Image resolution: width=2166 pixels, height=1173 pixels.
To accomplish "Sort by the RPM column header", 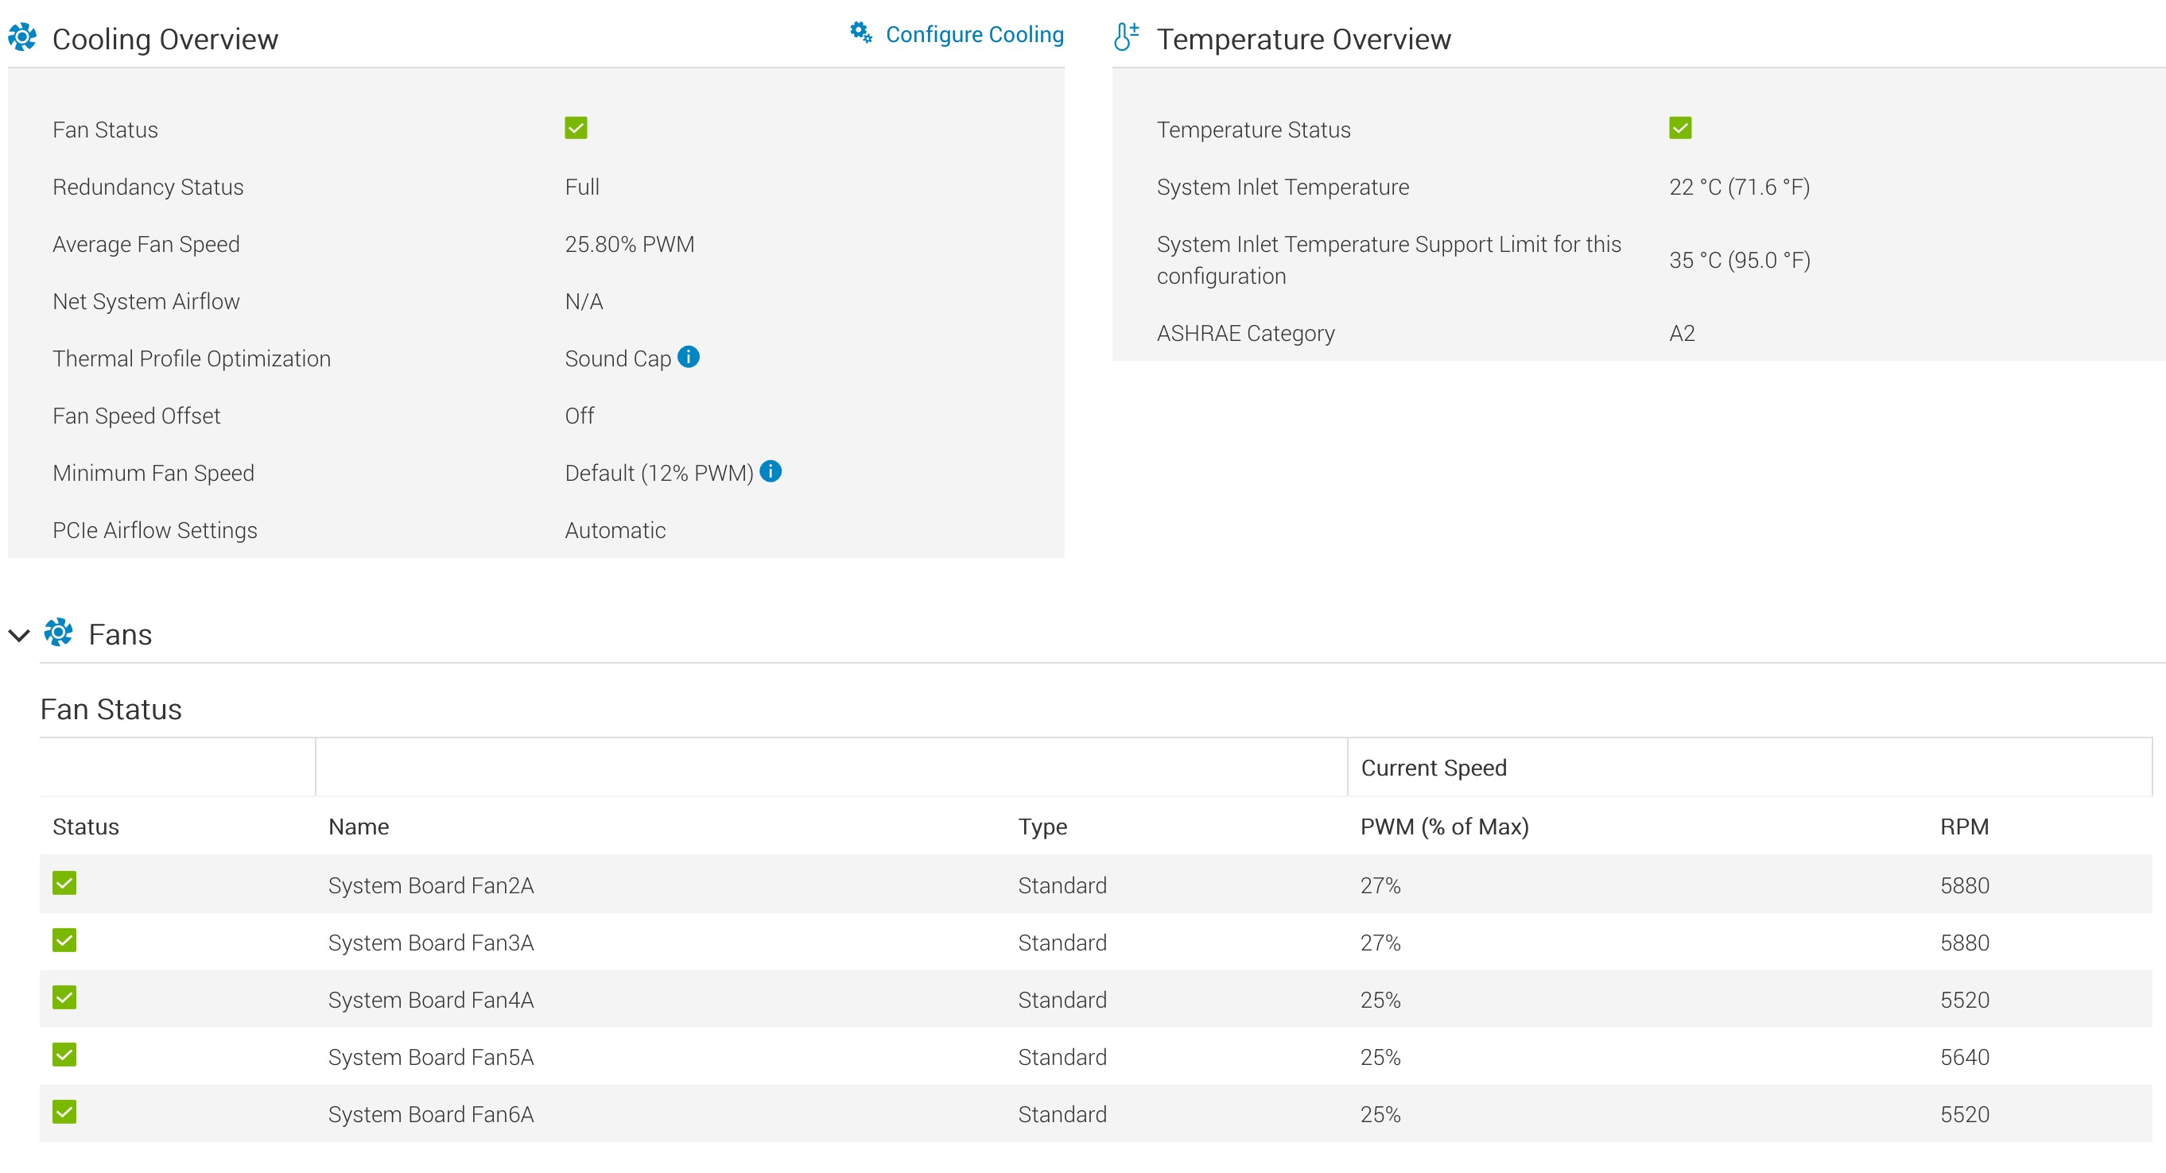I will tap(1963, 827).
